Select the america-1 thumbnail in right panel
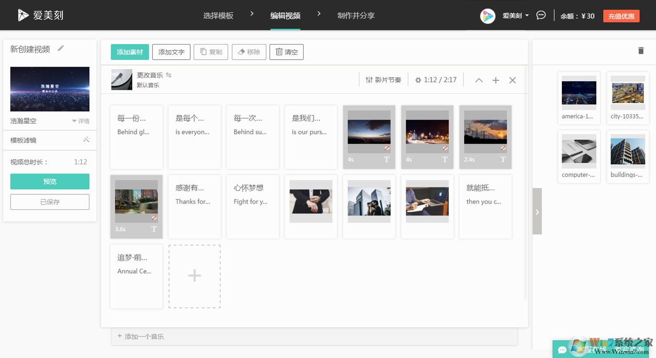656x358 pixels. (x=578, y=93)
